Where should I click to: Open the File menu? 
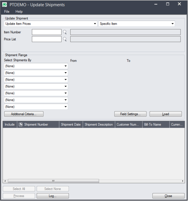(x=7, y=12)
